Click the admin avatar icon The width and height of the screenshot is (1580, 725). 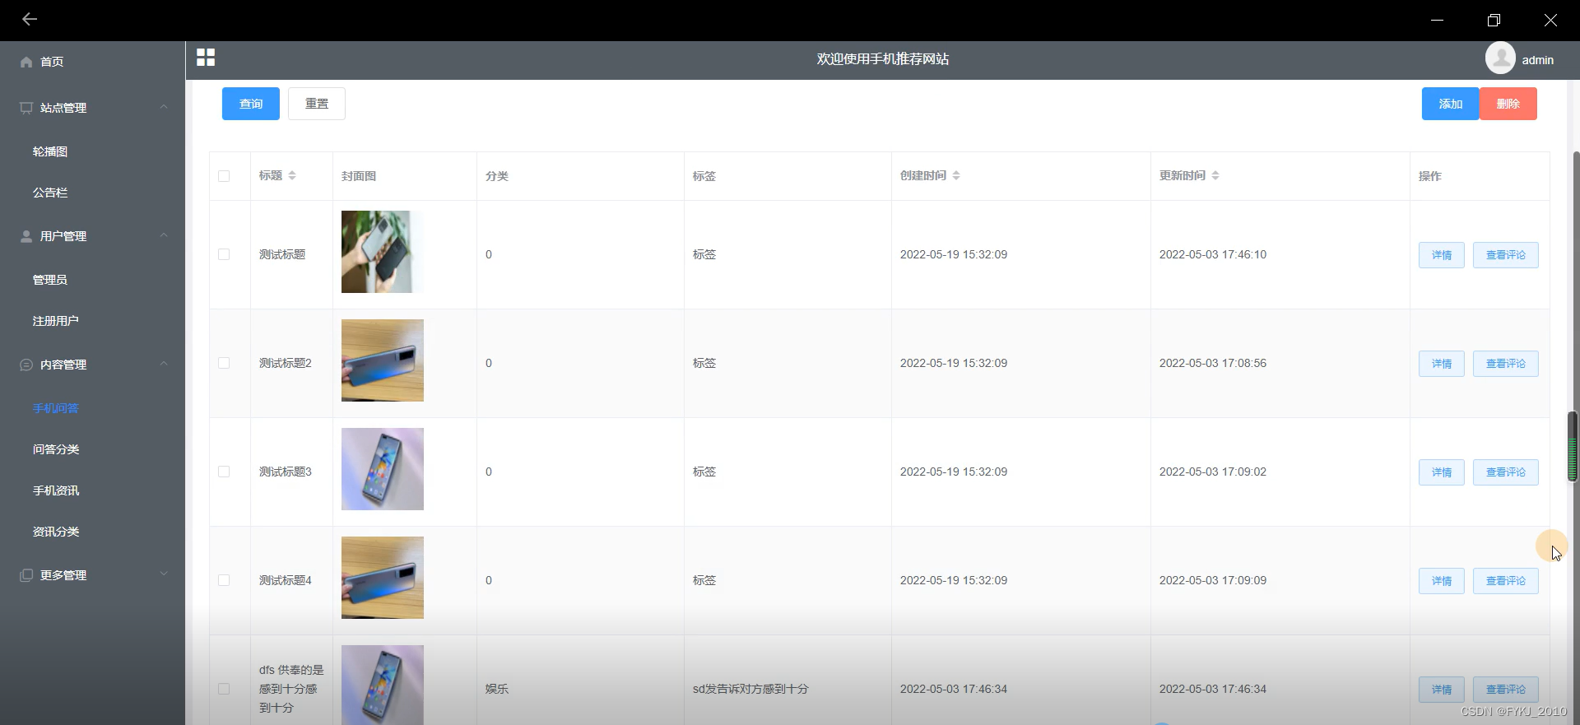click(1500, 58)
